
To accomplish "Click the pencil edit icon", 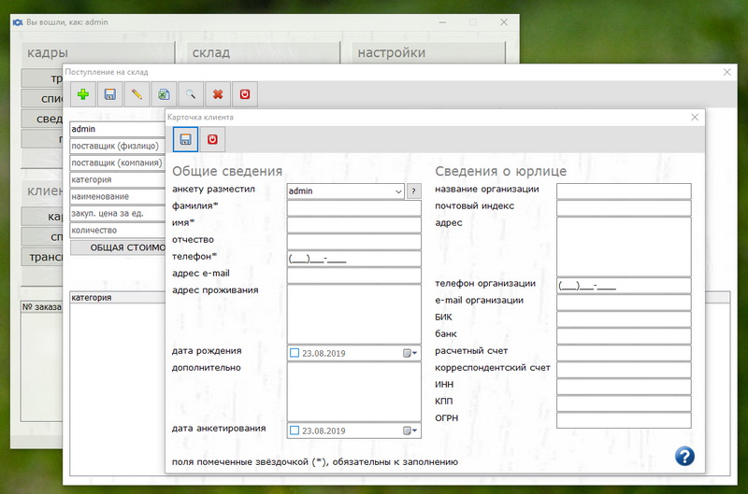I will coord(137,94).
